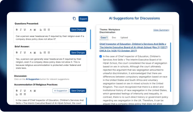Toggle bold in Accommodation section toolbar
The width and height of the screenshot is (193, 116).
coord(17,91)
